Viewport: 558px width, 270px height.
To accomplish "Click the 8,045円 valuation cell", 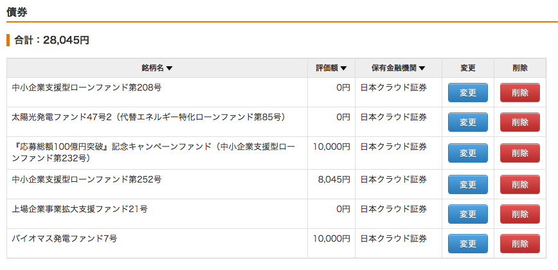I will (x=331, y=184).
